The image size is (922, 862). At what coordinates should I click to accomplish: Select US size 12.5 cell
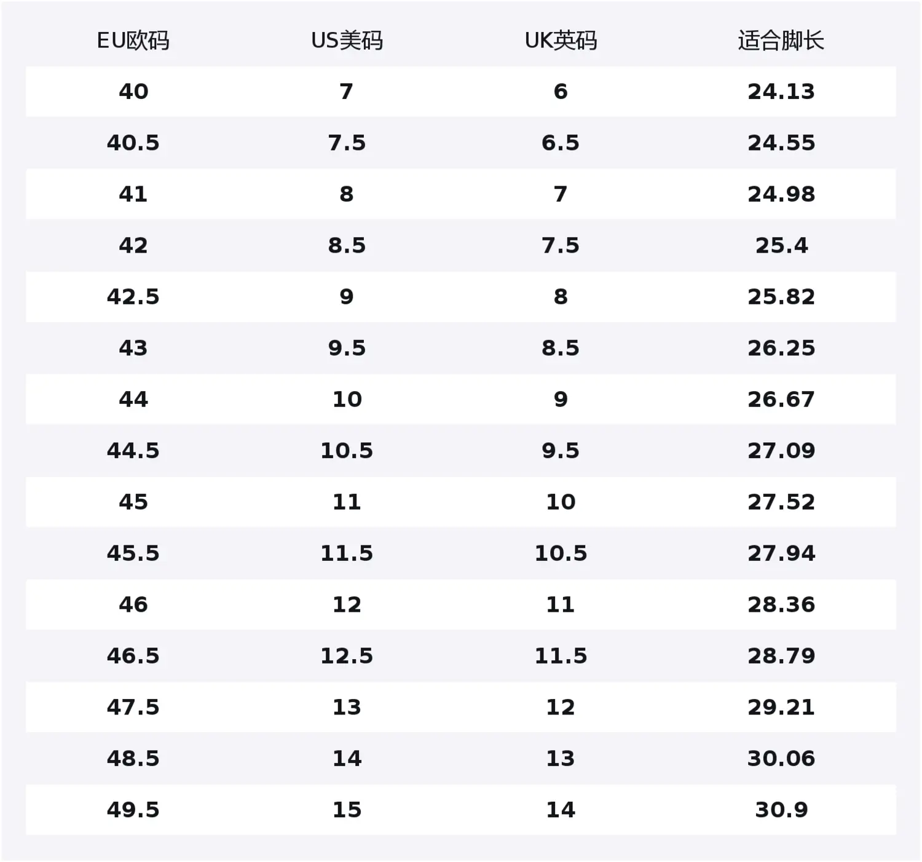pyautogui.click(x=347, y=656)
